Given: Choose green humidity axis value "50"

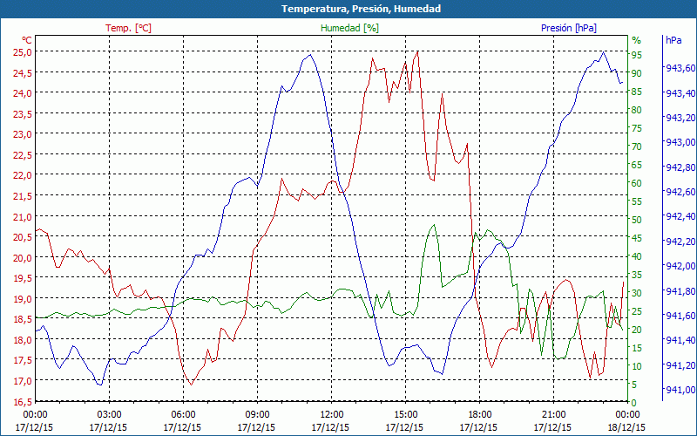Looking at the screenshot, I should [637, 220].
